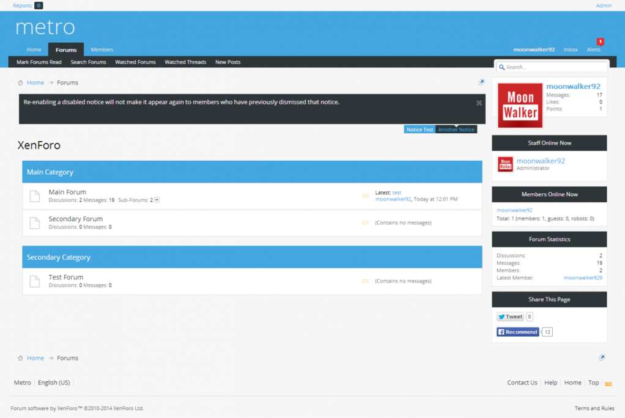
Task: Click the Test Forum node icon
Action: [x=35, y=281]
